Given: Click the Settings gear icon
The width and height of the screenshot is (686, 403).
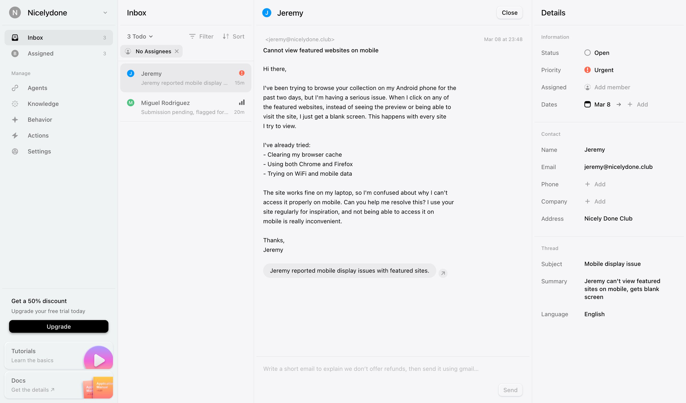Looking at the screenshot, I should (x=15, y=151).
